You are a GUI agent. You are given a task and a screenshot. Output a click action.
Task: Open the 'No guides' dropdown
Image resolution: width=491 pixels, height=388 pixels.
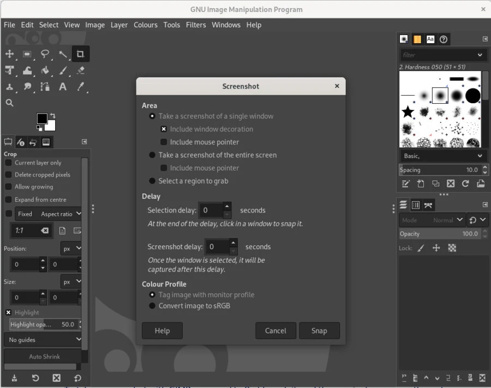coord(45,340)
